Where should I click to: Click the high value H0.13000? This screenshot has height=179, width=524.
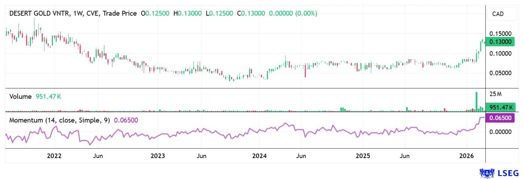tap(187, 13)
